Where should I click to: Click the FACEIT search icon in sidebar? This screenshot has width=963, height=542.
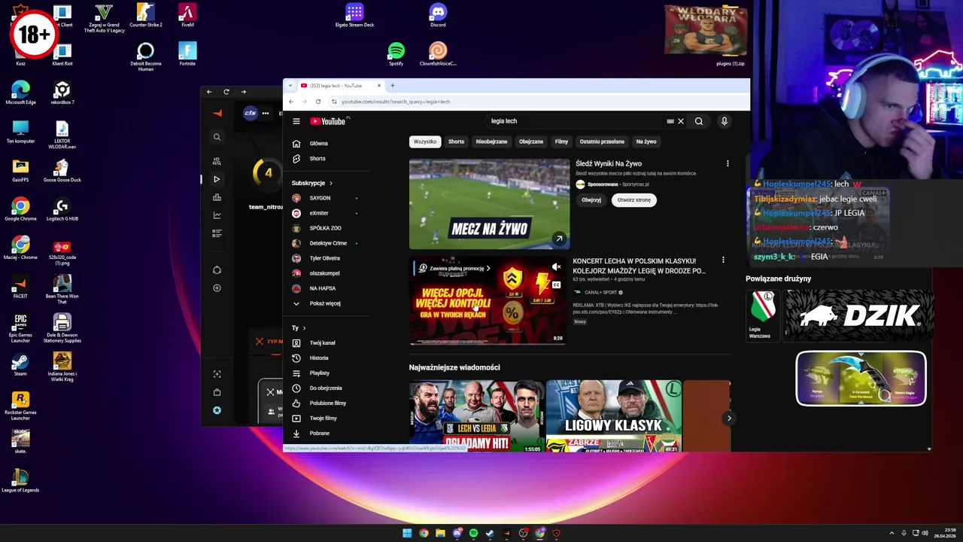[x=217, y=137]
